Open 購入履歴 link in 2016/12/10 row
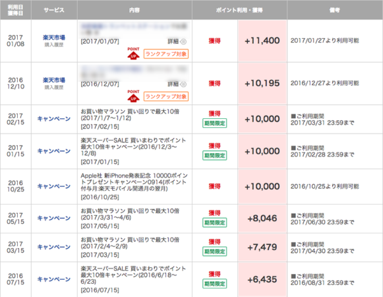The width and height of the screenshot is (383, 297). pos(54,87)
